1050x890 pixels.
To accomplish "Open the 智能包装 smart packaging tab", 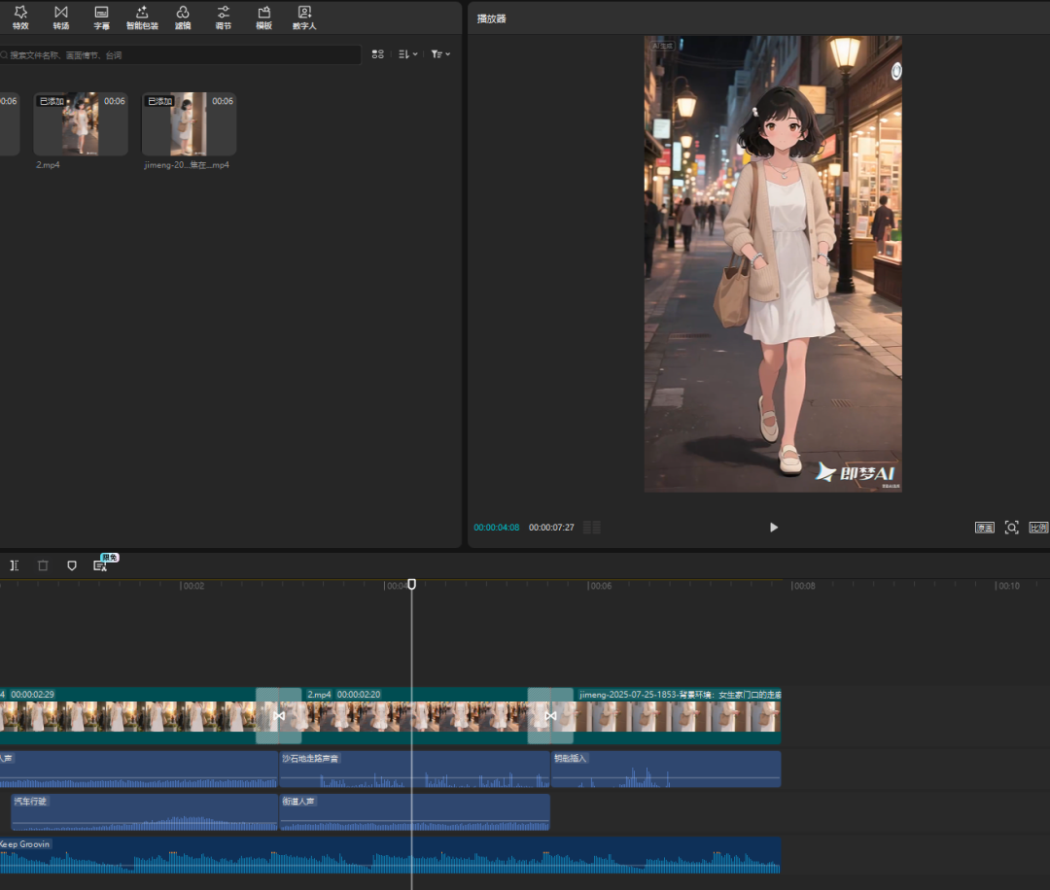I will [142, 18].
